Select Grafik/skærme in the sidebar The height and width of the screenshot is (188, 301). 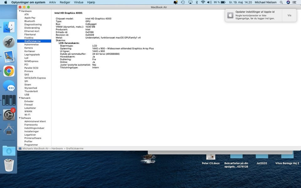tap(34, 41)
